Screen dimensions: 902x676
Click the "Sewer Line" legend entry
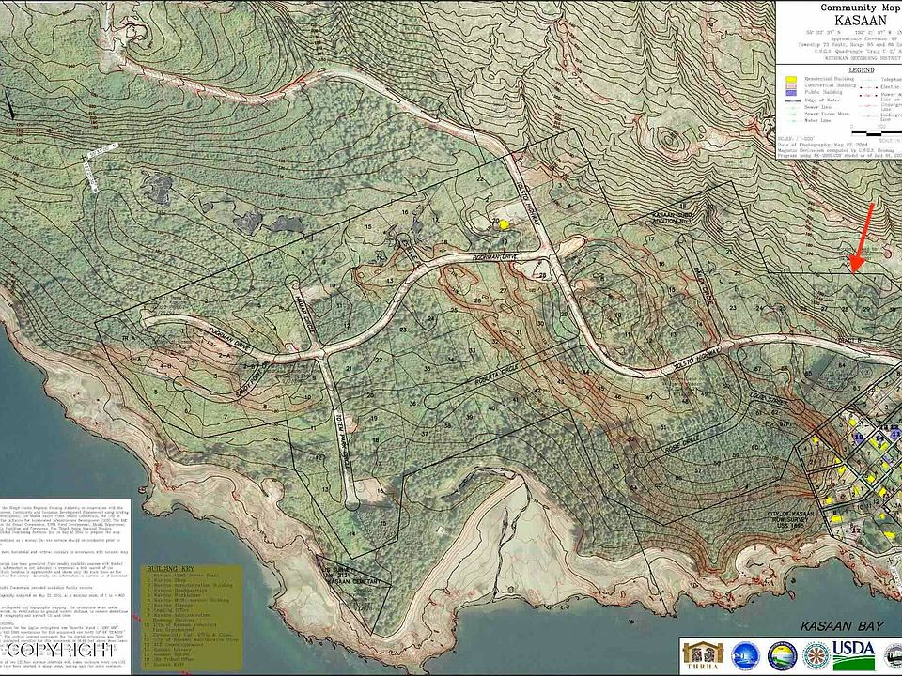(816, 107)
